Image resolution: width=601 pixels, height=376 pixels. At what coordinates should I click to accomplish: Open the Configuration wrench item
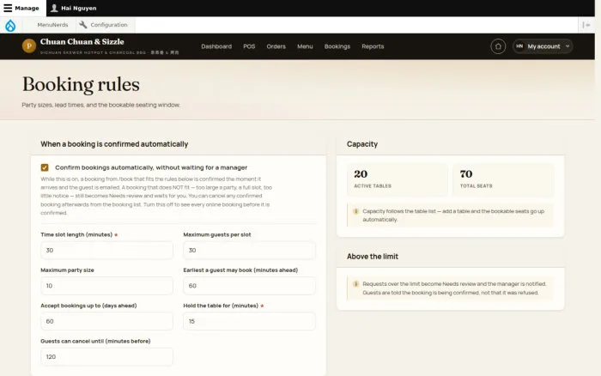104,25
